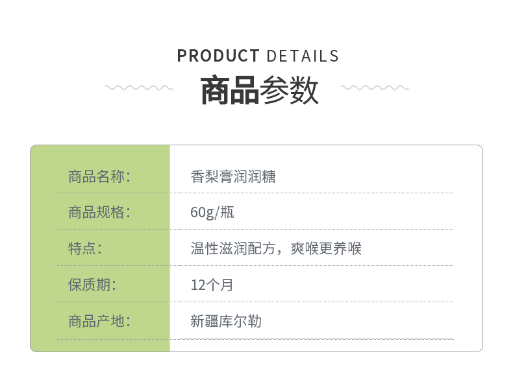This screenshot has width=513, height=382.
Task: Click the dotted divider below 香梨膏润润糖
Action: [312, 193]
